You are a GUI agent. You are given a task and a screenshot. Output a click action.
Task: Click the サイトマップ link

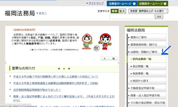tap(96, 3)
